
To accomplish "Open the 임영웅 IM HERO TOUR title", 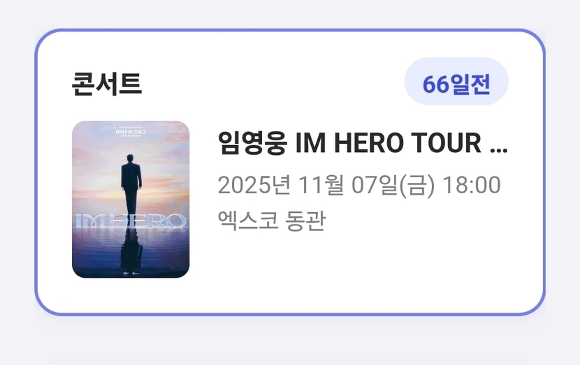I will click(x=363, y=142).
